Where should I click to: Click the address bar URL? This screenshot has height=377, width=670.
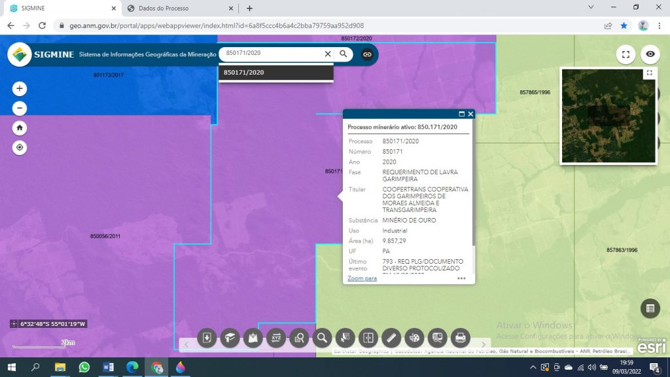(216, 26)
